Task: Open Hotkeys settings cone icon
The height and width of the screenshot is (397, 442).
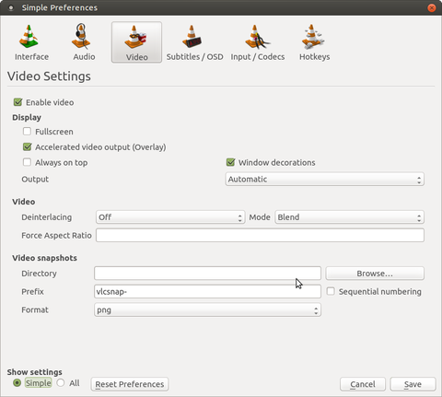Action: coord(312,37)
